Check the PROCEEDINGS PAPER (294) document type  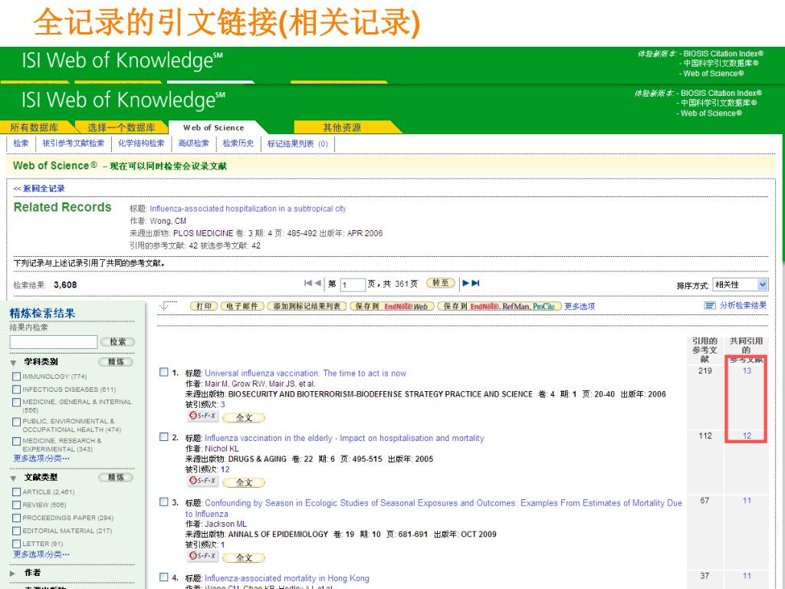click(x=17, y=518)
